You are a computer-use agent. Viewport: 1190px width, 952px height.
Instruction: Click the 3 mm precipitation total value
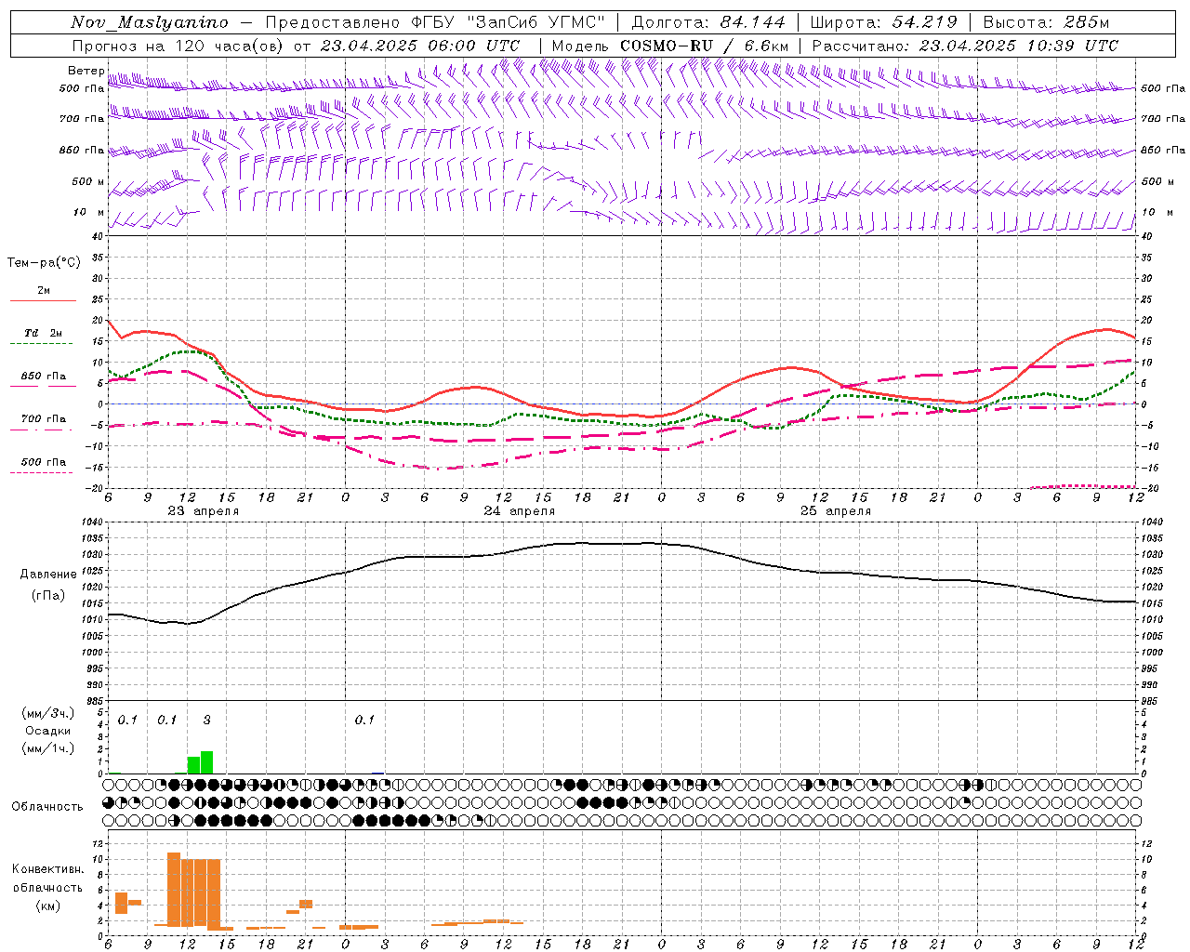pyautogui.click(x=206, y=720)
